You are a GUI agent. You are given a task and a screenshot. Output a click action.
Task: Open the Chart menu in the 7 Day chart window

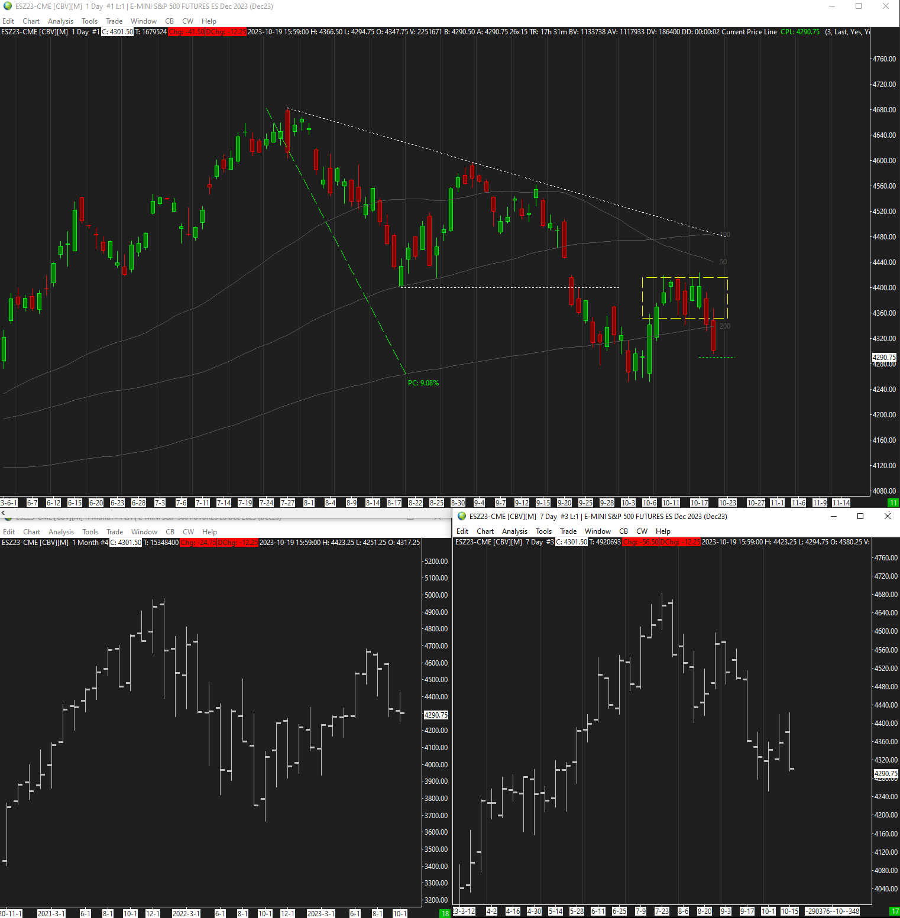[485, 531]
